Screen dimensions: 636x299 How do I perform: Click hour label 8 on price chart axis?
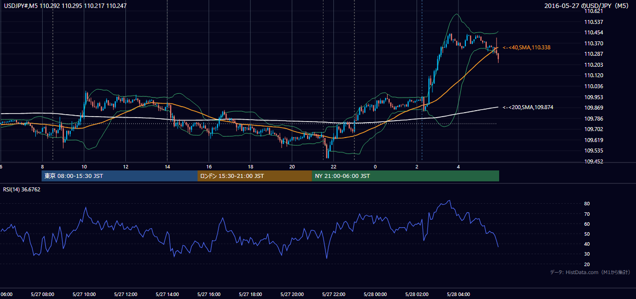[x=42, y=166]
